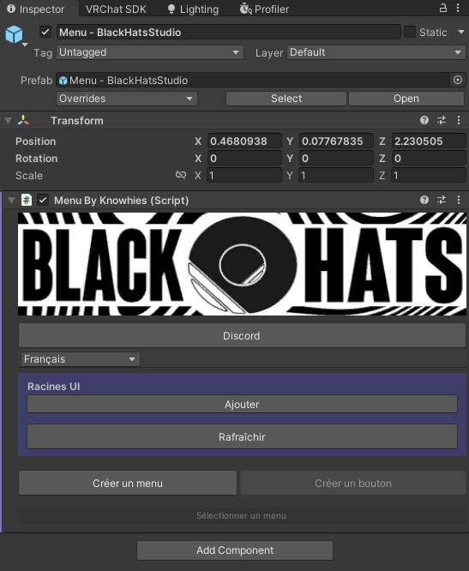Open Menu By Knowhies script options menu
Screen dimensions: 469x571
(459, 200)
